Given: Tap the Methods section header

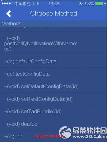Looking at the screenshot, I should 53,24.
